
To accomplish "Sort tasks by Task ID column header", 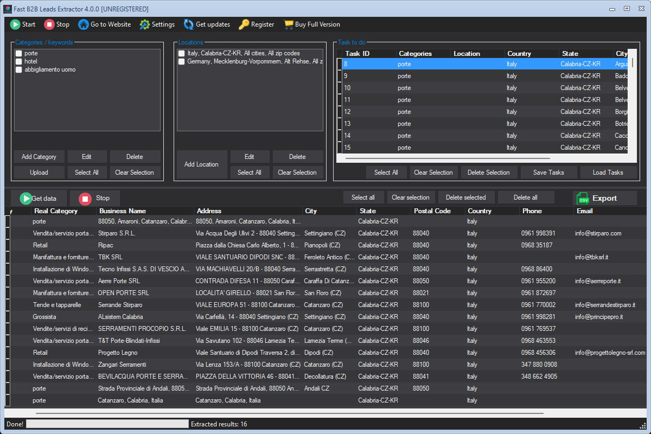I will click(x=358, y=54).
